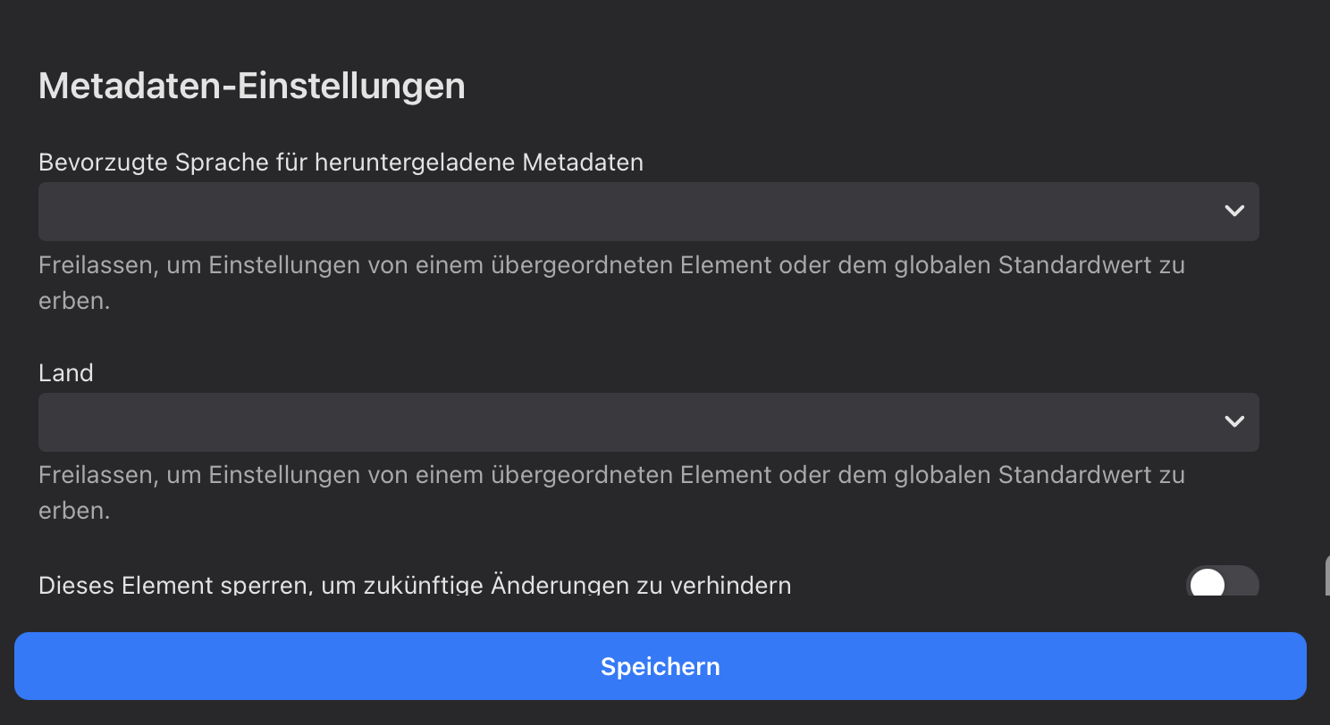Click the 'Metadaten-Einstellungen' heading

pyautogui.click(x=251, y=87)
